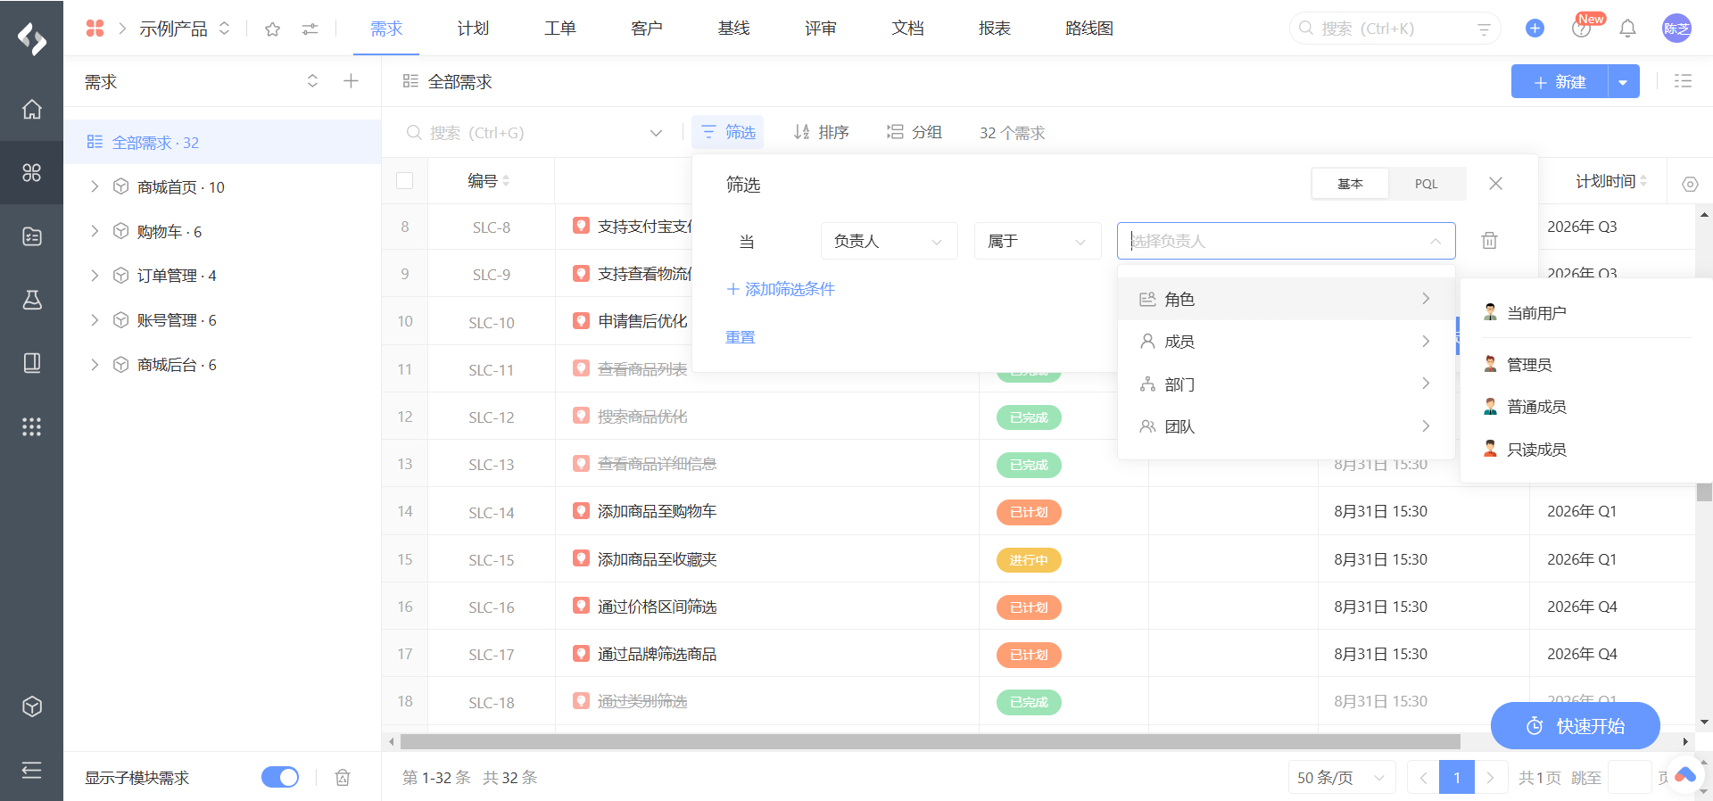Switch to the 工单 tab
This screenshot has height=801, width=1713.
point(560,29)
